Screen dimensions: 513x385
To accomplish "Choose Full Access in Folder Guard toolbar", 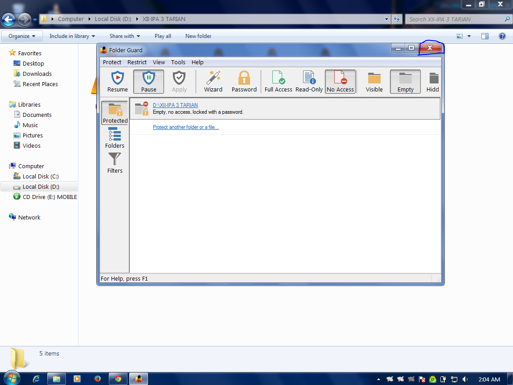I will [x=279, y=82].
